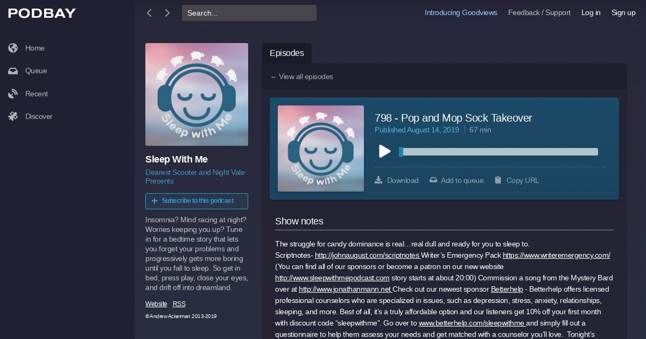The width and height of the screenshot is (646, 339).
Task: Go forward with the right chevron
Action: [167, 13]
